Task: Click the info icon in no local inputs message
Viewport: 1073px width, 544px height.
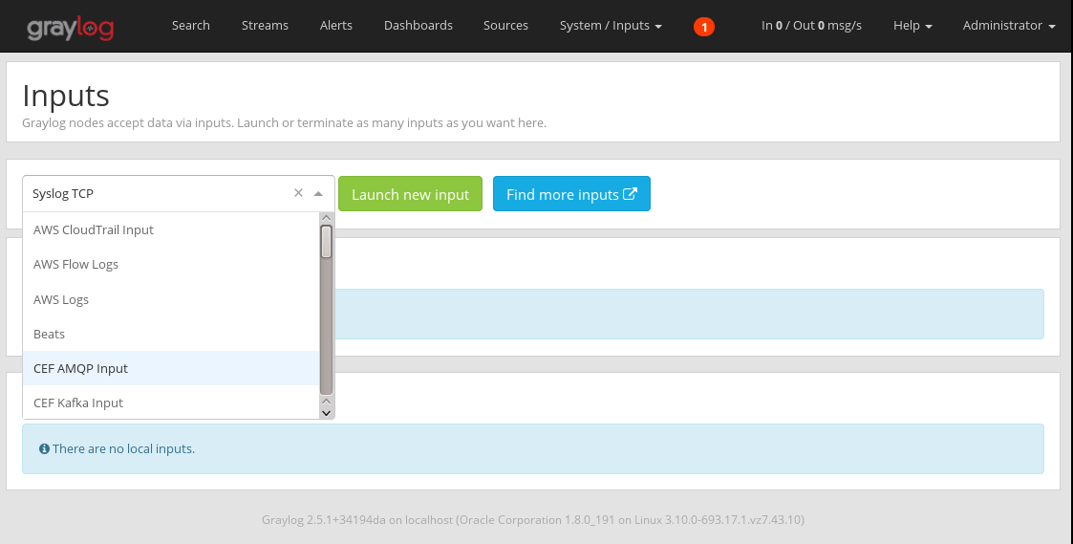Action: [45, 448]
